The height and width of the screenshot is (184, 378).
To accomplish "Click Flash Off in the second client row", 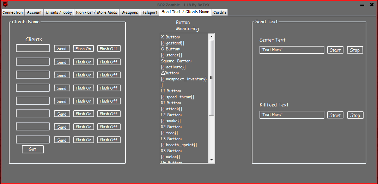I will pos(109,62).
